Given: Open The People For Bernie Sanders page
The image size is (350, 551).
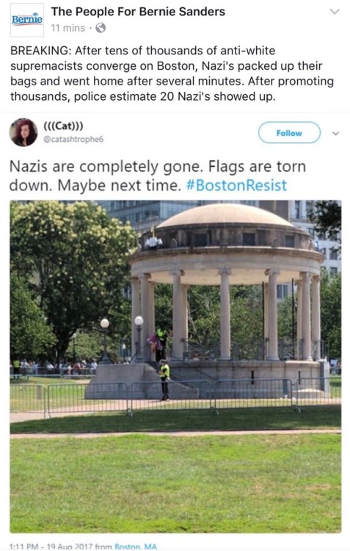Looking at the screenshot, I should 138,12.
